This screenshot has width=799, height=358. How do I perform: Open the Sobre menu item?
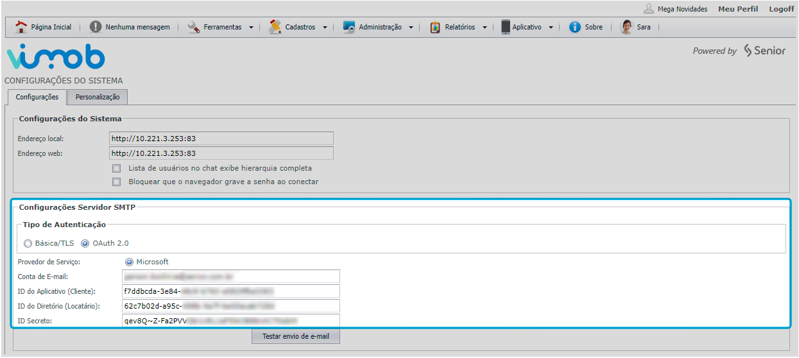[586, 27]
